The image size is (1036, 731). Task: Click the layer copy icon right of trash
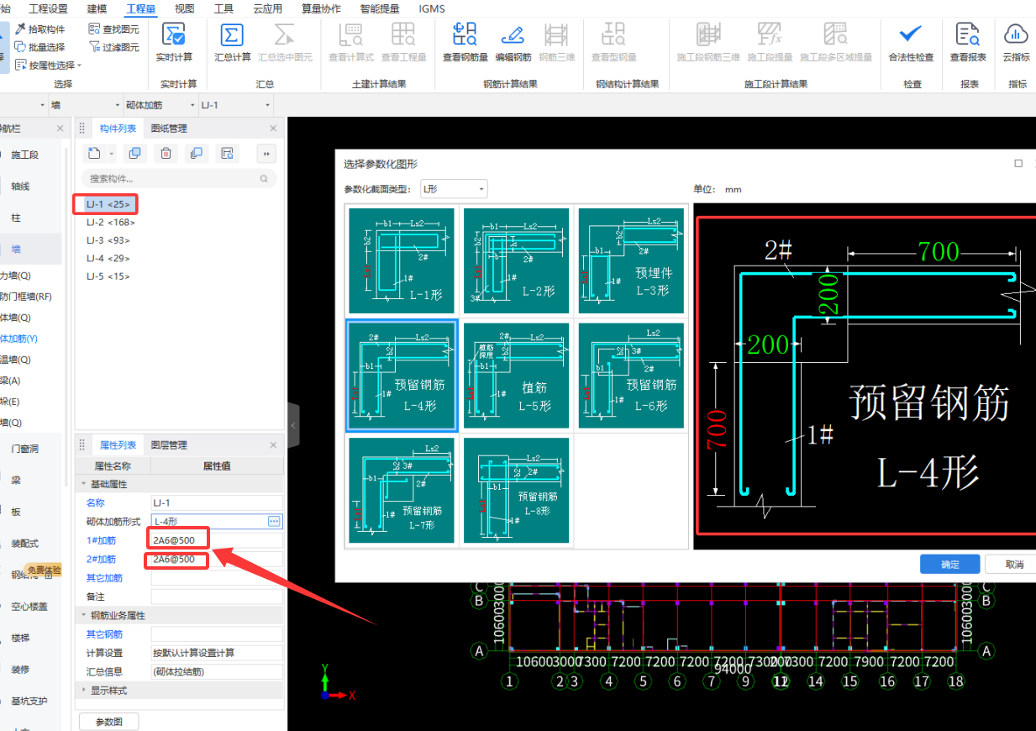click(196, 153)
